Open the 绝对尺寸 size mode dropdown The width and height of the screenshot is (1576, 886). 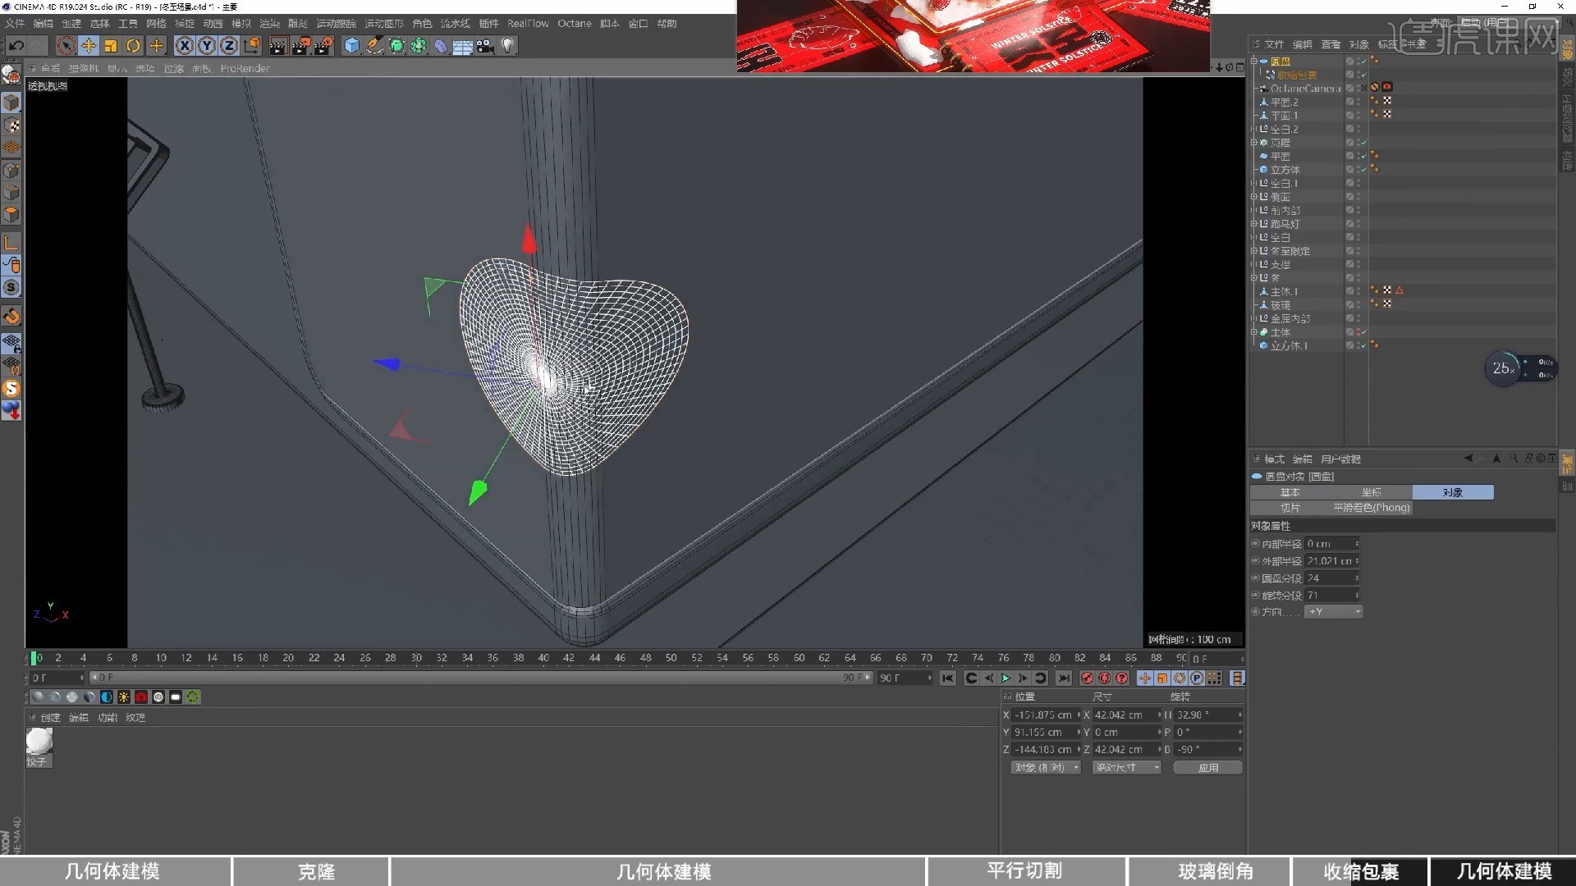[1126, 768]
